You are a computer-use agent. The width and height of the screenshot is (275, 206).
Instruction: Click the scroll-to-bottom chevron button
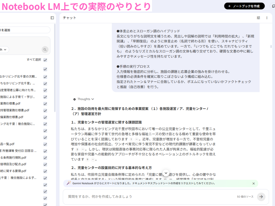click(x=166, y=173)
